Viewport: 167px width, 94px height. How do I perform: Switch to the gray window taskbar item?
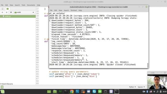(x=105, y=91)
